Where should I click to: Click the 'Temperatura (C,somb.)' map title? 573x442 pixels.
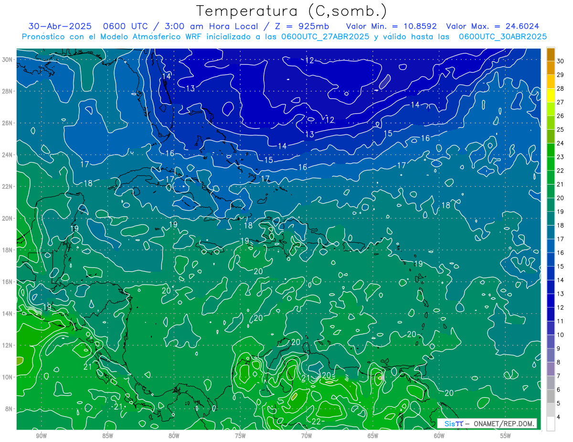(292, 11)
